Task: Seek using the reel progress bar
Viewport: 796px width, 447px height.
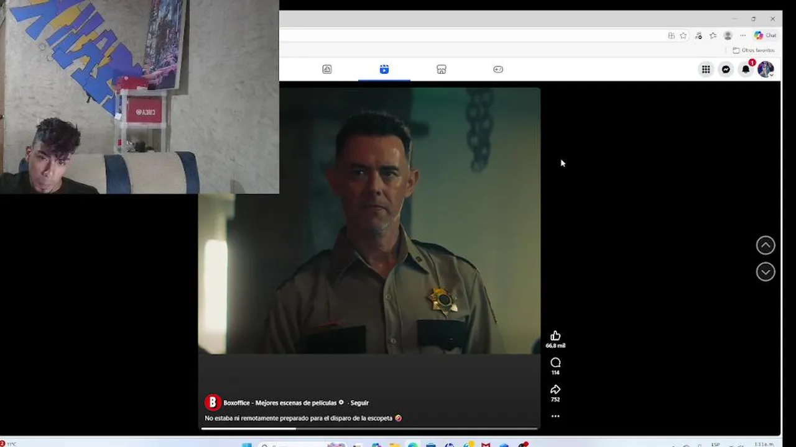Action: pos(369,428)
